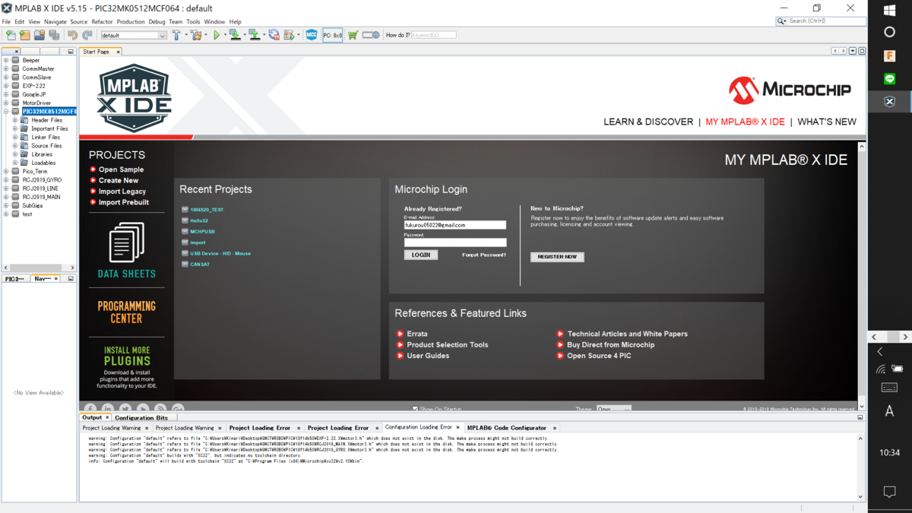Click the REGISTER NOW button

coord(557,257)
